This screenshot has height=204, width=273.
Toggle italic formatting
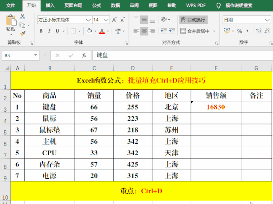coord(50,31)
